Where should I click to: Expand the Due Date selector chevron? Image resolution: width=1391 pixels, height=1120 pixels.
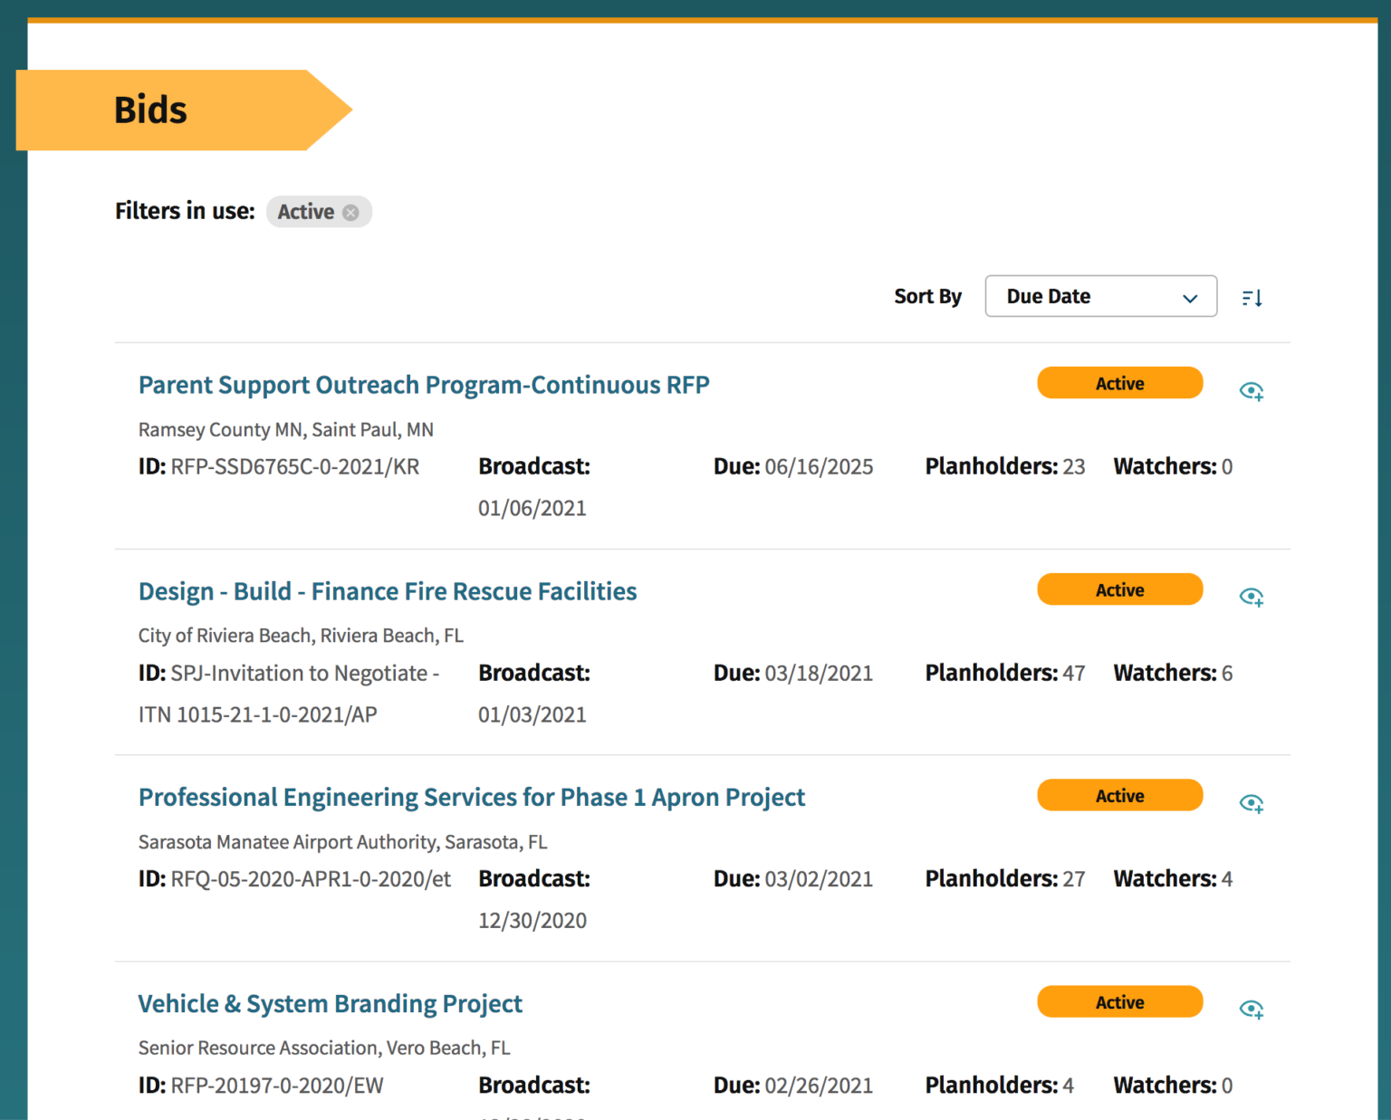point(1189,297)
